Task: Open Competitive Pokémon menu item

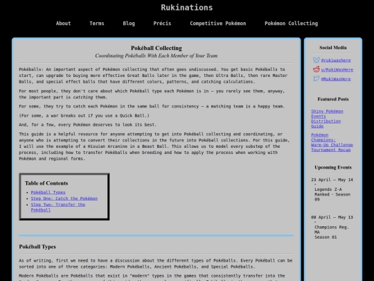Action: click(x=218, y=24)
